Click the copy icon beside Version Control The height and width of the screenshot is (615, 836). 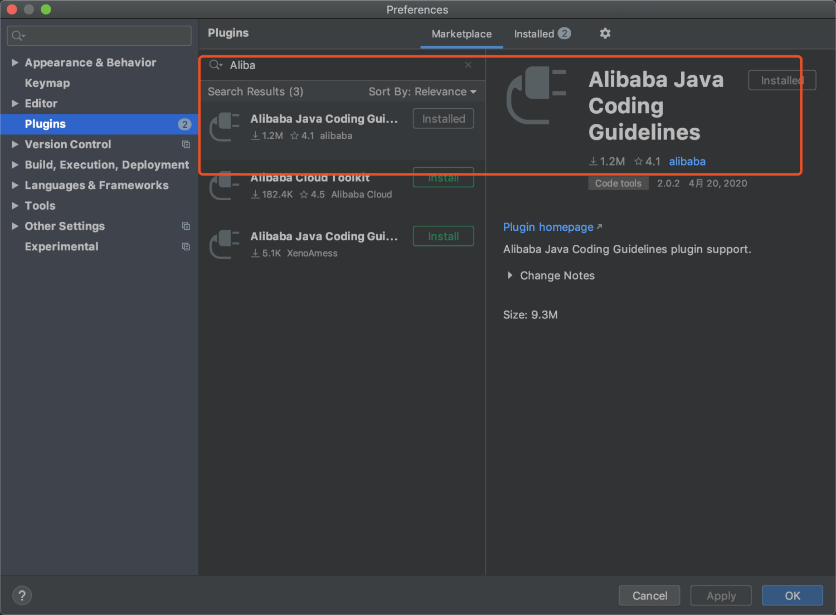pyautogui.click(x=186, y=144)
